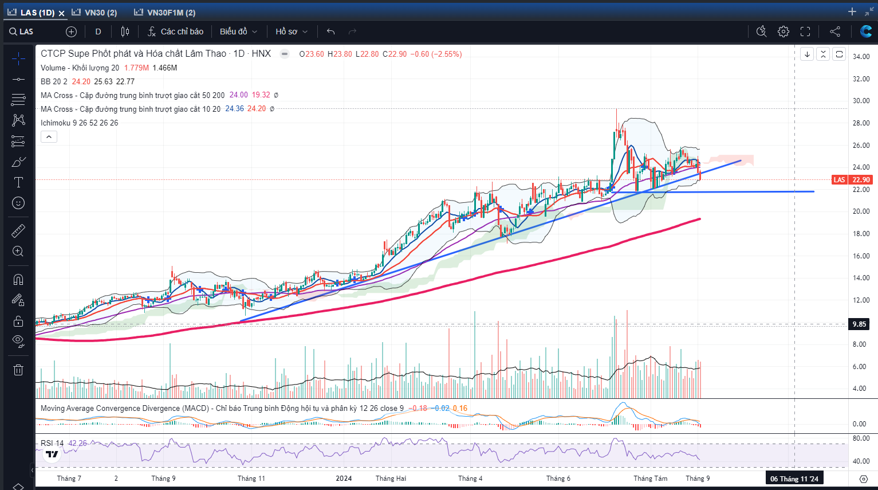Add a symbol comparison with the plus-circle icon
Image resolution: width=878 pixels, height=490 pixels.
[x=71, y=32]
